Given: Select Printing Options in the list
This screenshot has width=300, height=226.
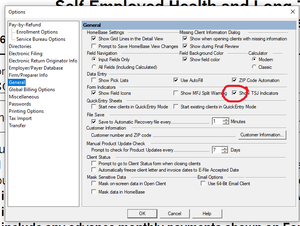Looking at the screenshot, I should coord(26,111).
